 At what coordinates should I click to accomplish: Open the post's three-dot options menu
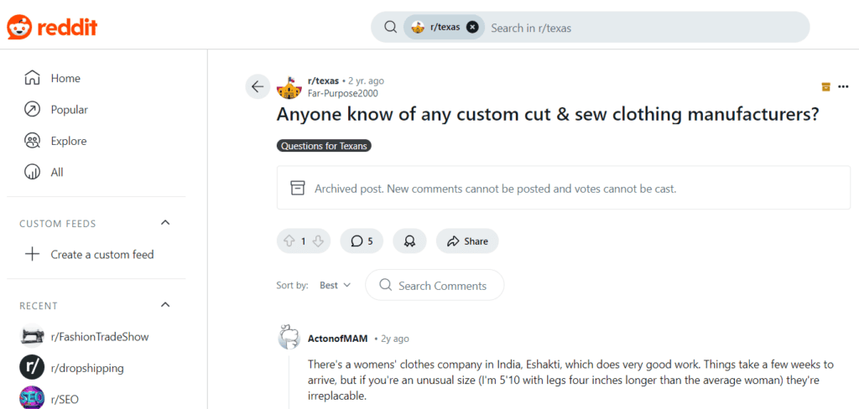843,86
